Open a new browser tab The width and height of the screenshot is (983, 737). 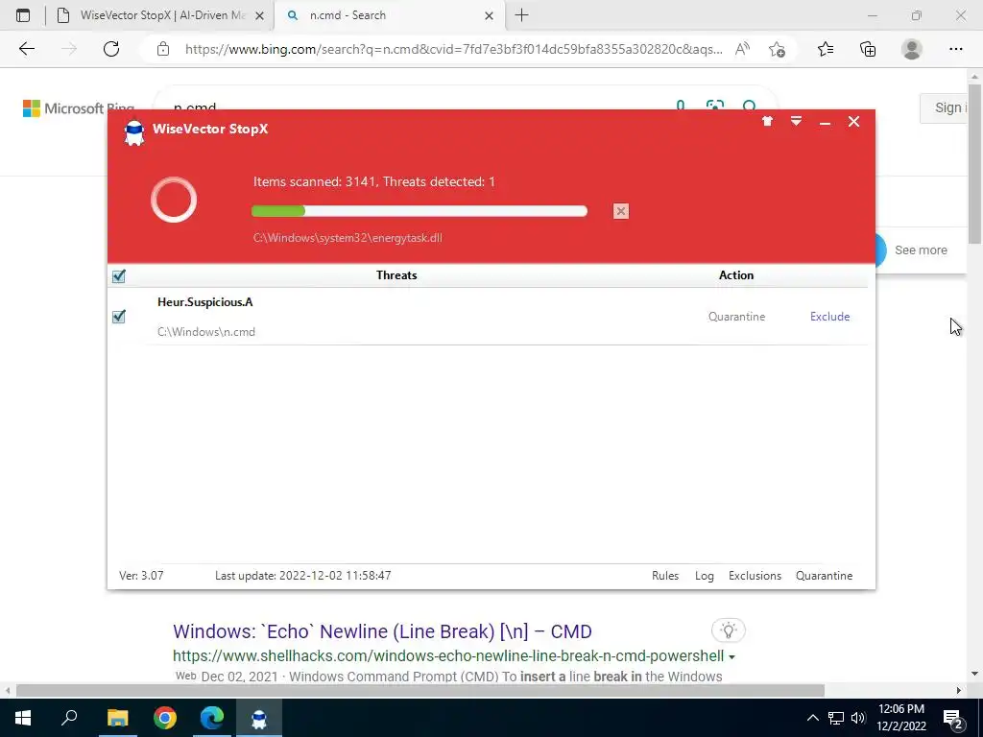pyautogui.click(x=521, y=15)
